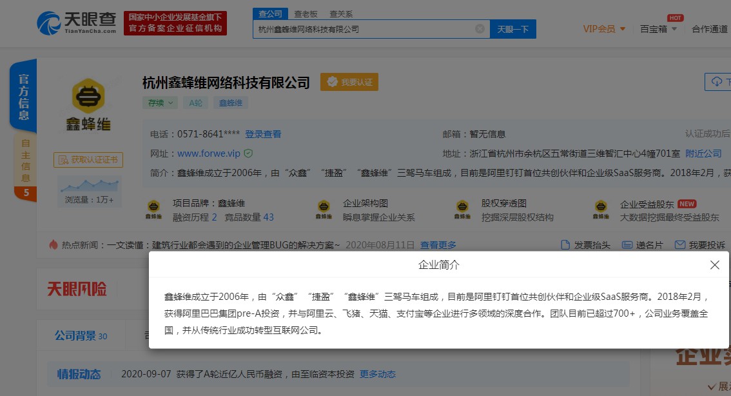Clear the search box with X icon
This screenshot has height=396, width=731.
coord(479,29)
